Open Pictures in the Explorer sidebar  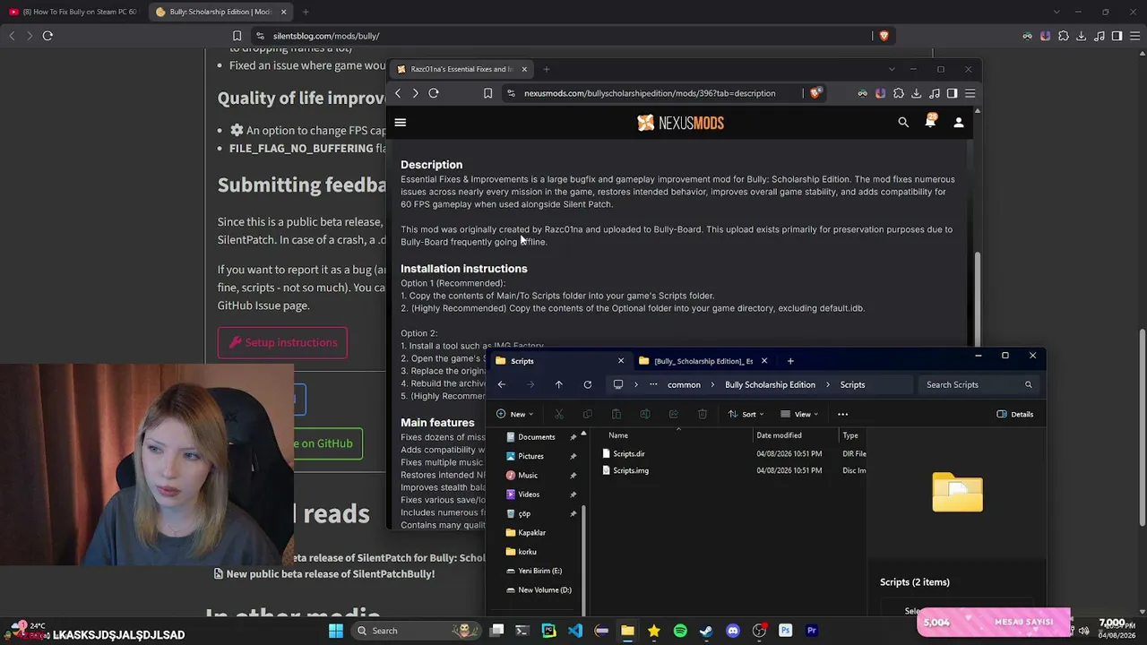coord(530,456)
